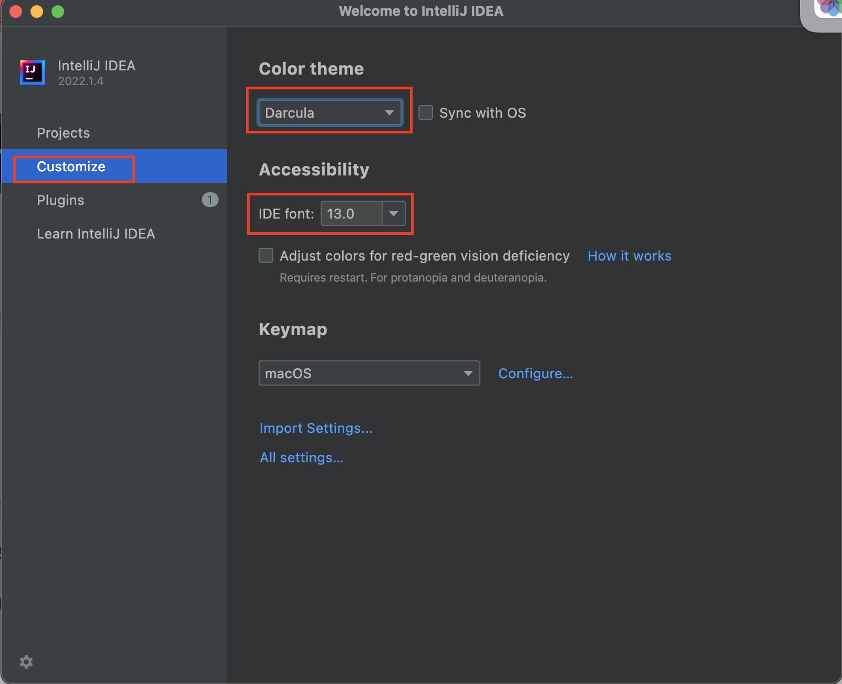842x684 pixels.
Task: Select the Customize tab in sidebar
Action: click(x=71, y=167)
